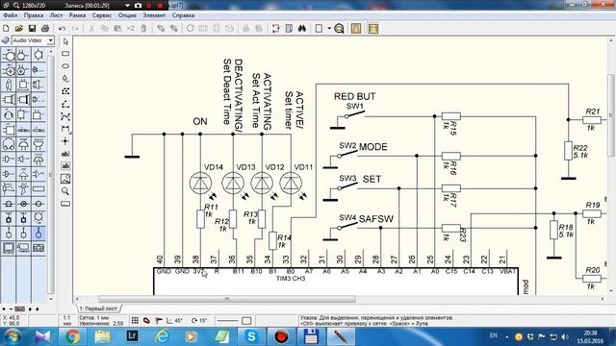This screenshot has height=346, width=616.
Task: Click the volume icon in the system tray
Action: (565, 336)
